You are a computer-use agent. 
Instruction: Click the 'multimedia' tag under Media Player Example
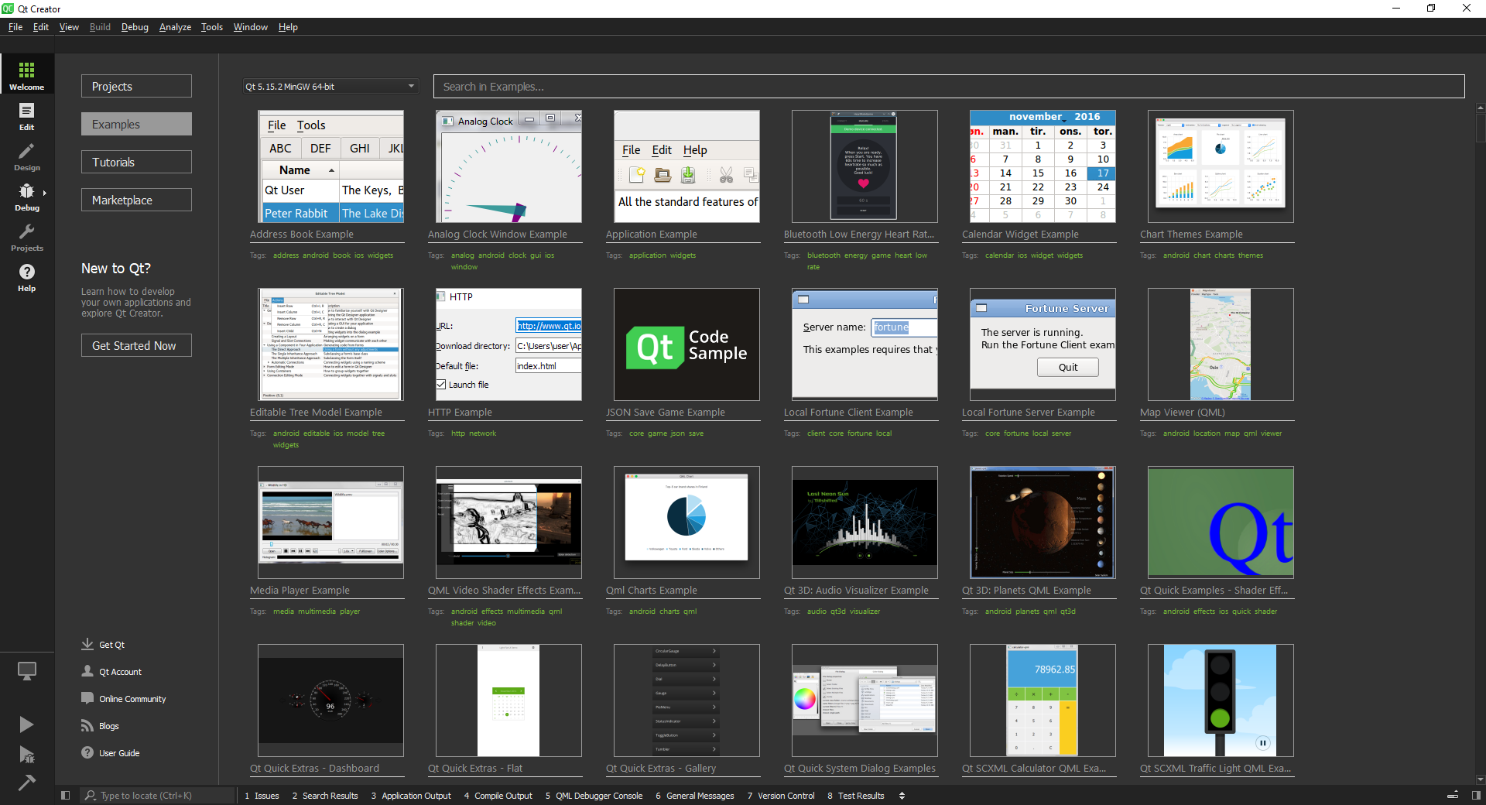click(x=317, y=611)
